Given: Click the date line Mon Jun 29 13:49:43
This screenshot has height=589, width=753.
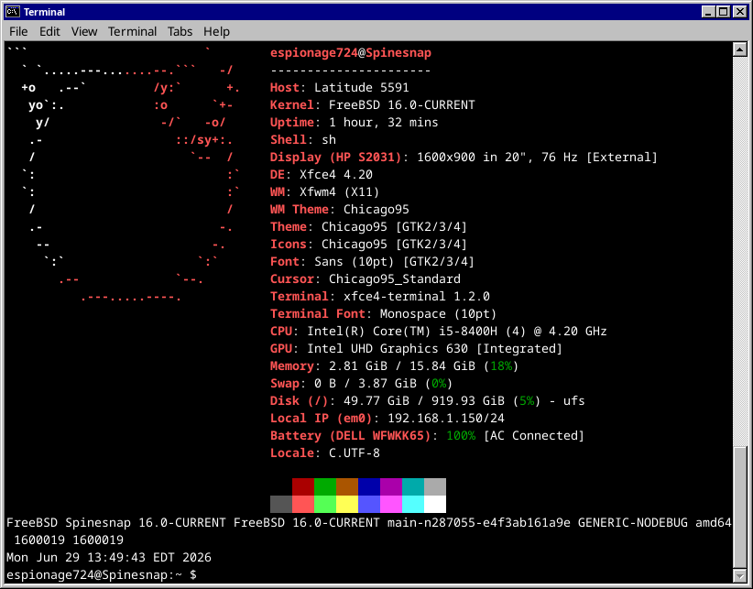Looking at the screenshot, I should point(108,557).
